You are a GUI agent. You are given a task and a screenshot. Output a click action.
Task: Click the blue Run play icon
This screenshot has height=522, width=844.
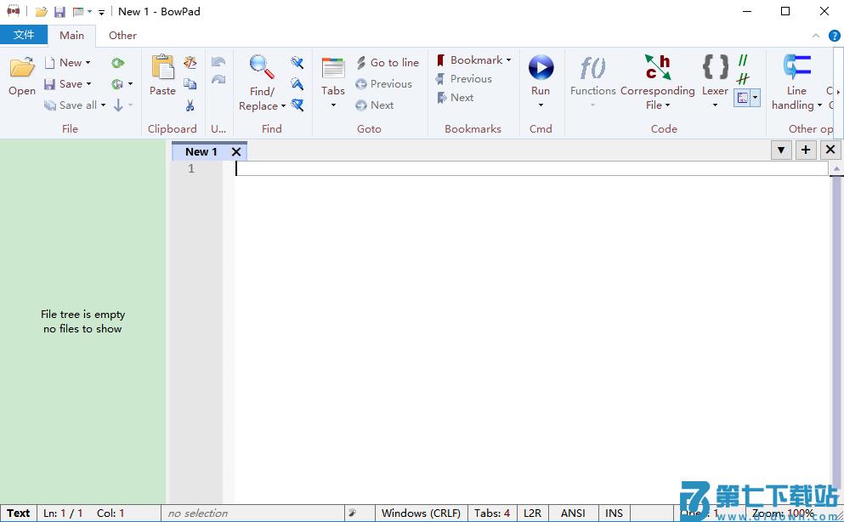click(x=541, y=68)
